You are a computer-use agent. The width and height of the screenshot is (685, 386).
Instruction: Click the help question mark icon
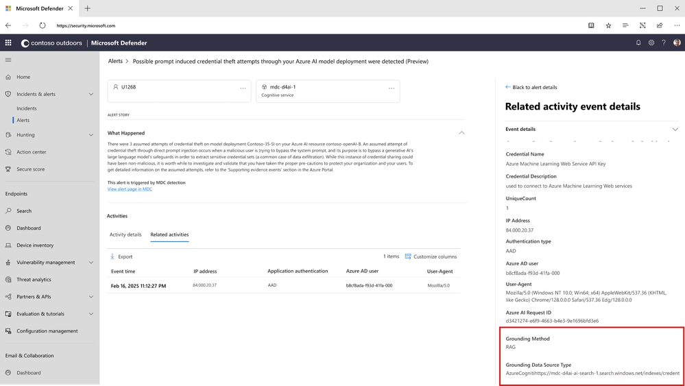664,43
